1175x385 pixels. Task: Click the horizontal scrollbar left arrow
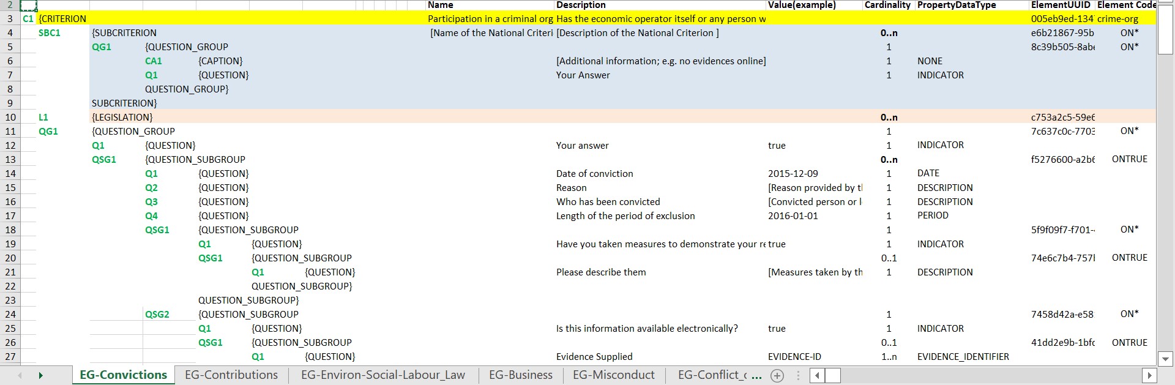pos(817,375)
